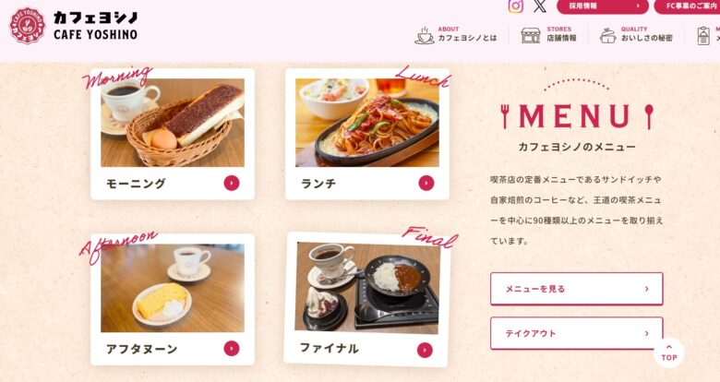Viewport: 720px width, 382px height.
Task: Click the TOP back-to-top round button
Action: (669, 353)
